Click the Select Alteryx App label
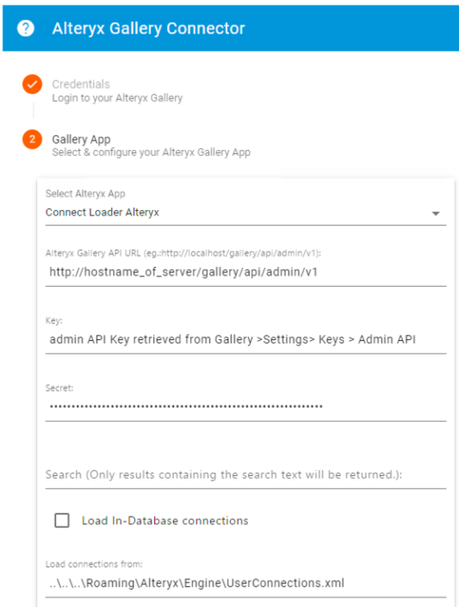The image size is (459, 607). (x=85, y=194)
